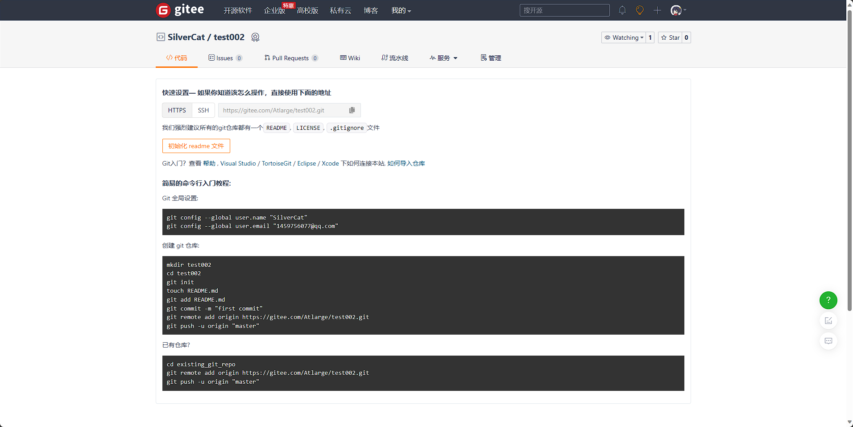The width and height of the screenshot is (853, 427).
Task: Star the test002 repository
Action: point(670,37)
